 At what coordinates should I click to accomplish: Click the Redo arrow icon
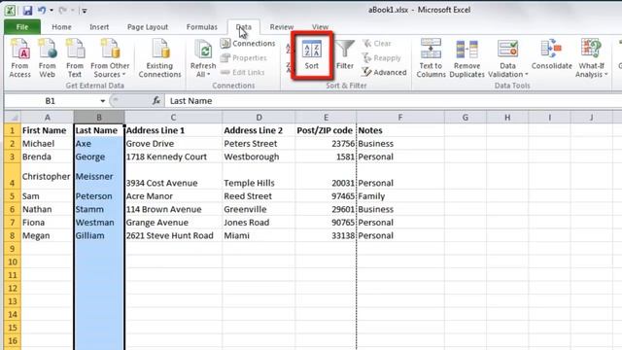coord(62,11)
